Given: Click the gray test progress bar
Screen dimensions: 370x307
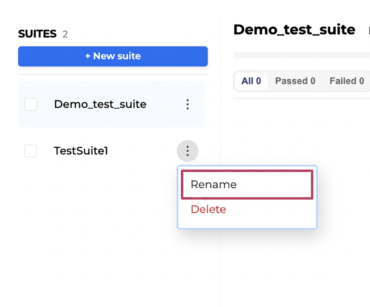Looking at the screenshot, I should [x=302, y=55].
